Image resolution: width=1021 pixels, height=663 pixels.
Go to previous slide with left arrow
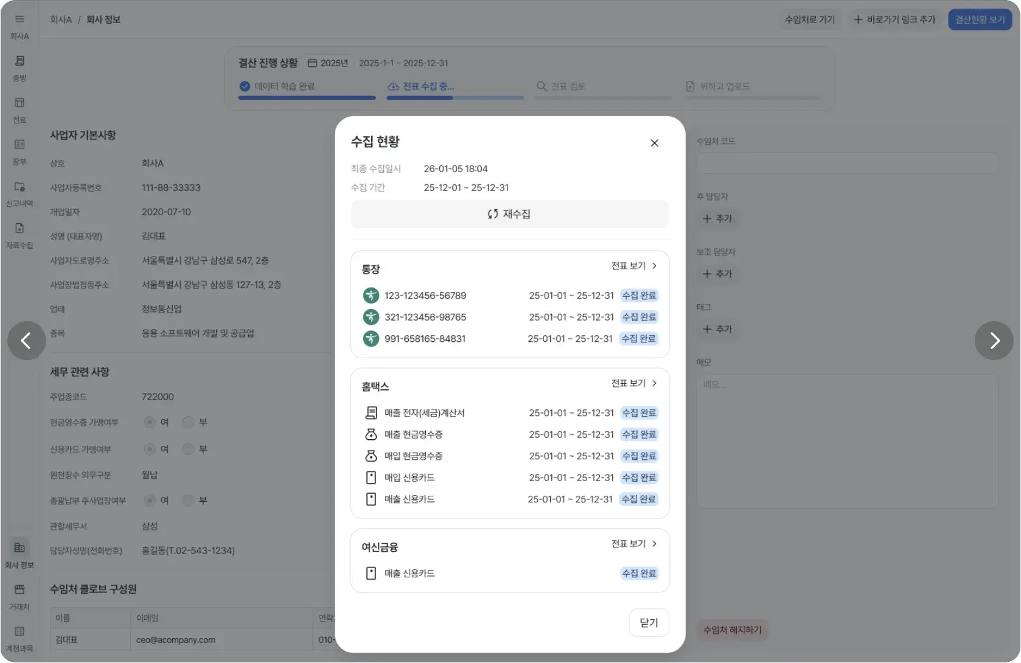(27, 341)
